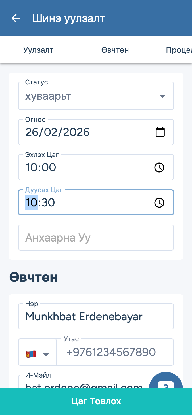Switch to the Өвчтөн tab
192x415 pixels.
coord(115,50)
